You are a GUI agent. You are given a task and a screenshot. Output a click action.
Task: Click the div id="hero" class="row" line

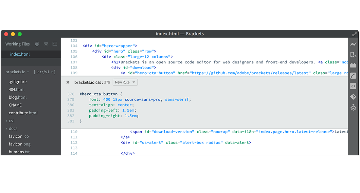124,51
